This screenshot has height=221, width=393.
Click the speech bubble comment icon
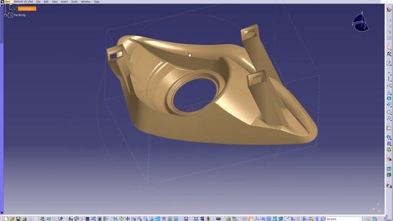pos(77,219)
